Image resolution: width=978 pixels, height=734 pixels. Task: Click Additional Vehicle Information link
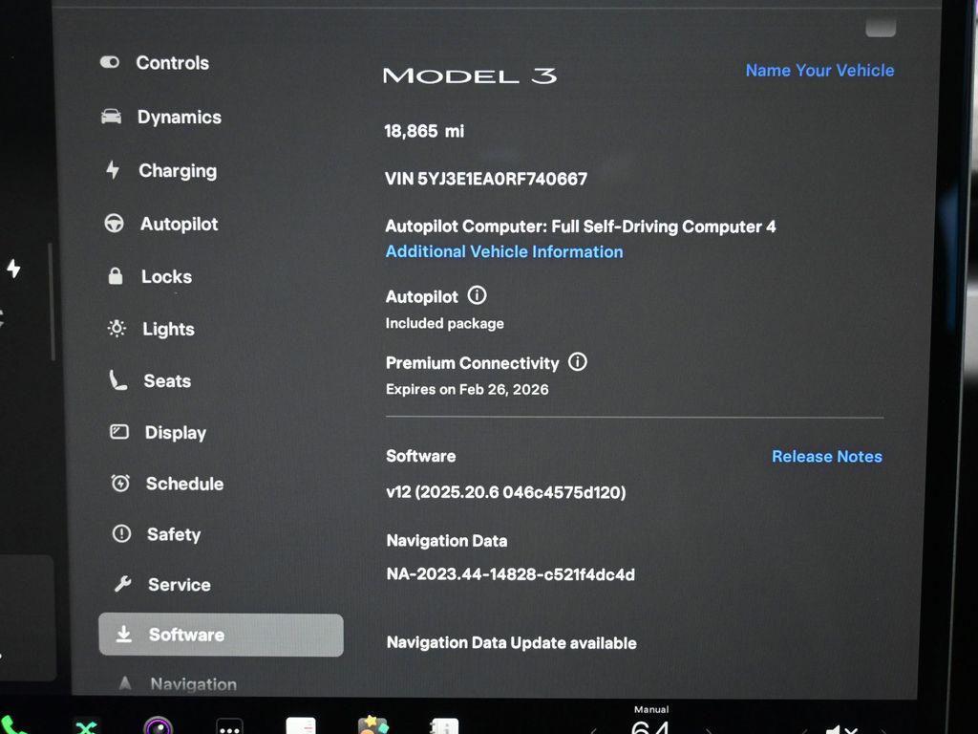(504, 251)
